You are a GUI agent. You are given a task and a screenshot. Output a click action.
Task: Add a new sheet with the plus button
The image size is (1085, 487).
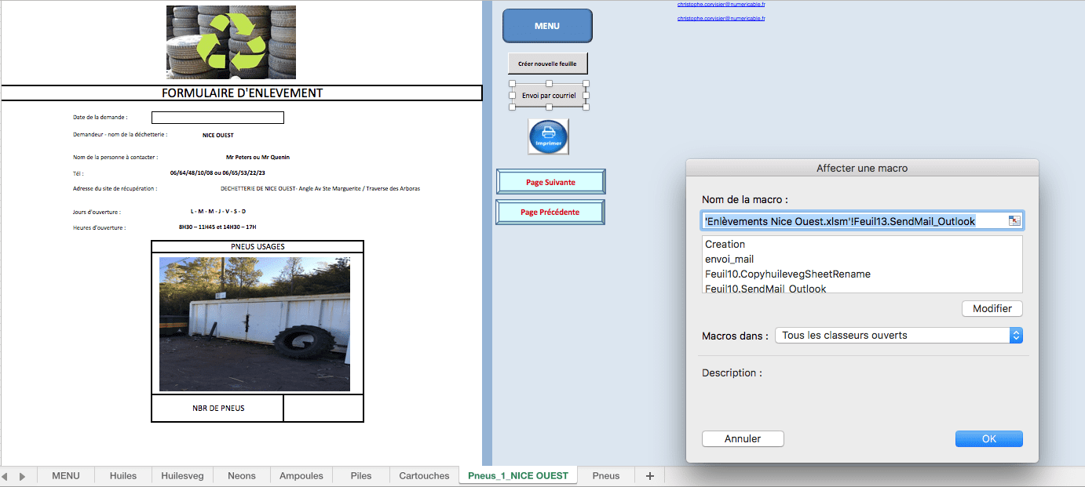coord(649,476)
